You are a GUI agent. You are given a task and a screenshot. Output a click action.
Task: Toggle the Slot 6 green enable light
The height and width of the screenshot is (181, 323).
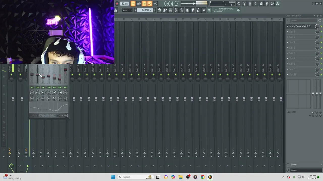click(321, 53)
